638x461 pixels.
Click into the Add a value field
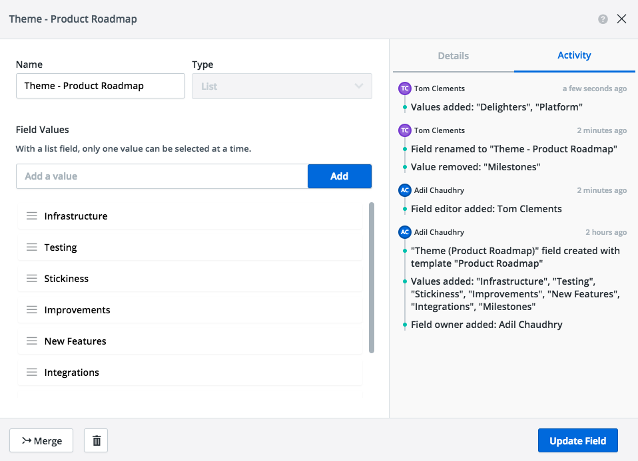[162, 176]
